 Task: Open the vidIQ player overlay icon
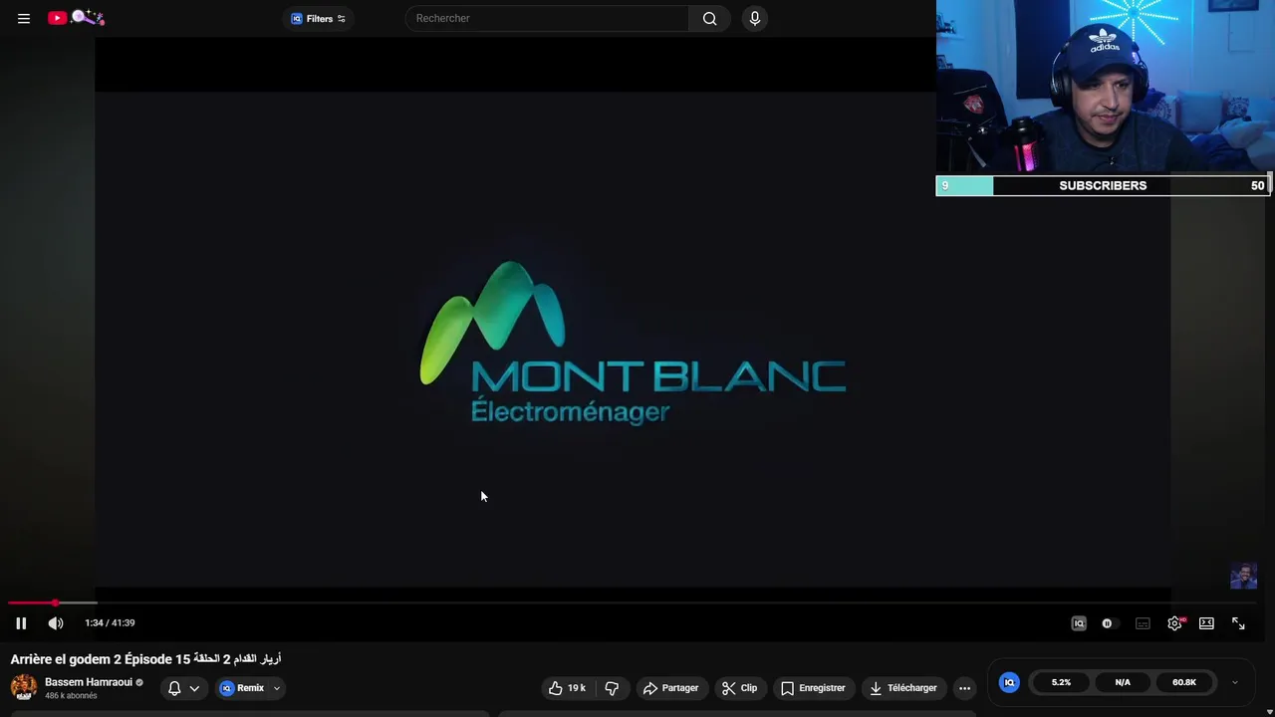click(1078, 623)
